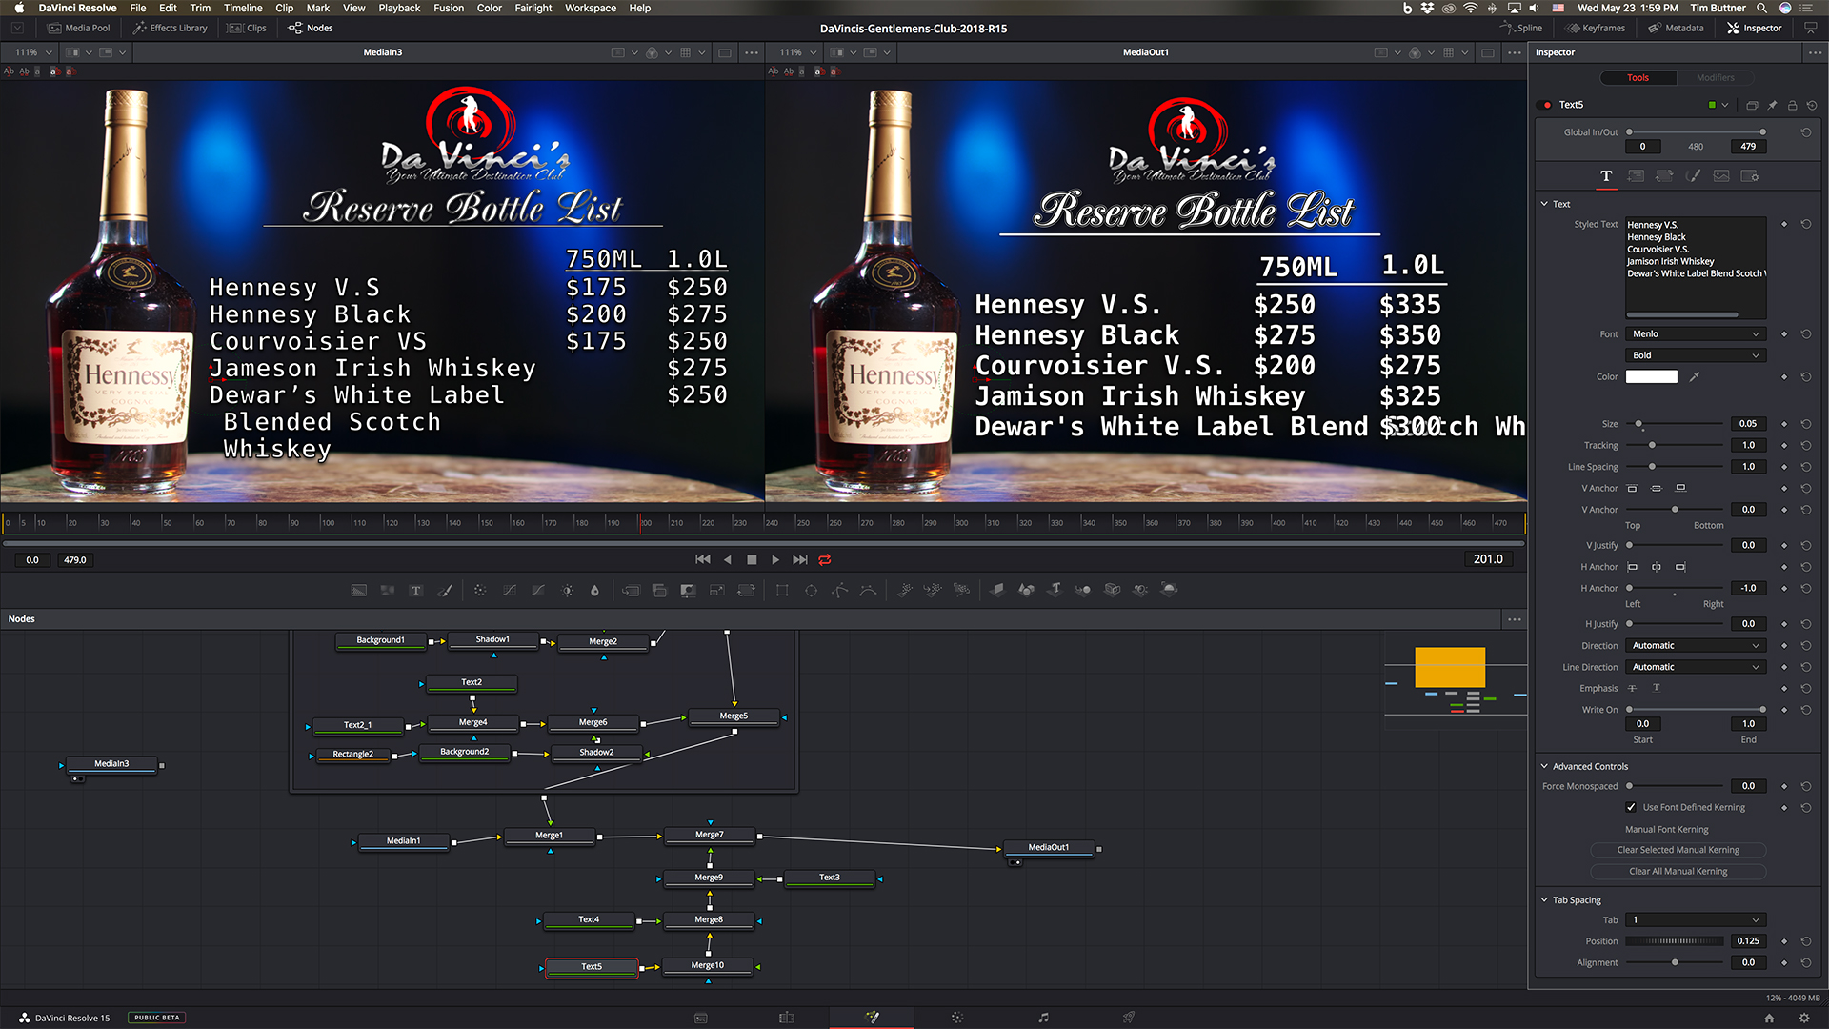Adjust the Tracking slider

click(1677, 446)
